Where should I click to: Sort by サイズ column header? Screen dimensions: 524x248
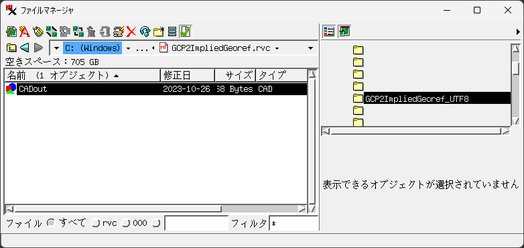235,76
